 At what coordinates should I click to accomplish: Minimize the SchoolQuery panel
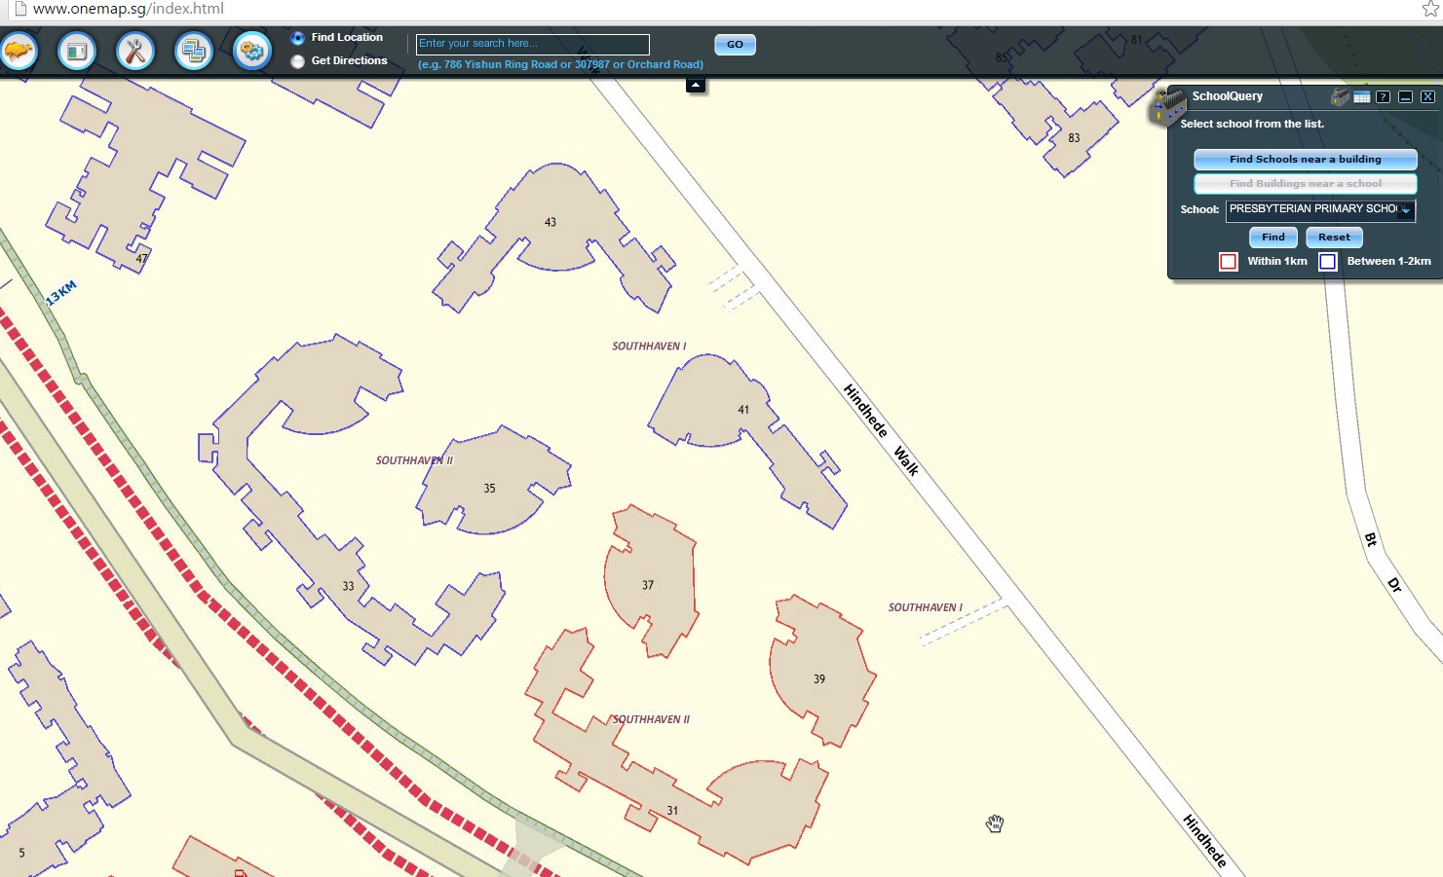coord(1405,96)
